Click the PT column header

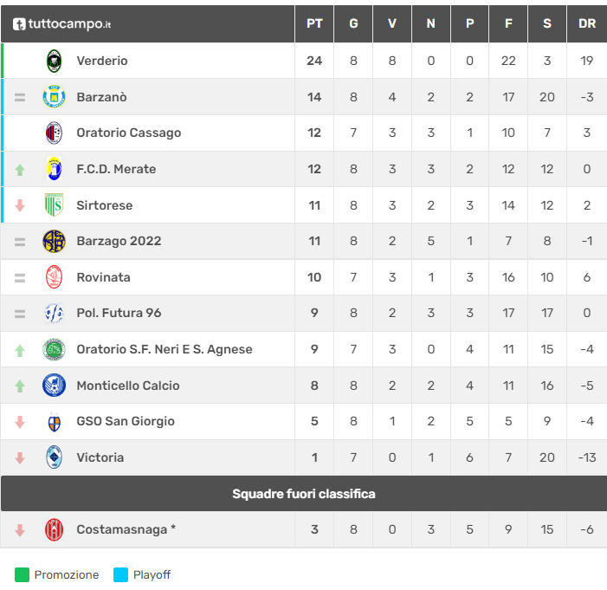[314, 23]
